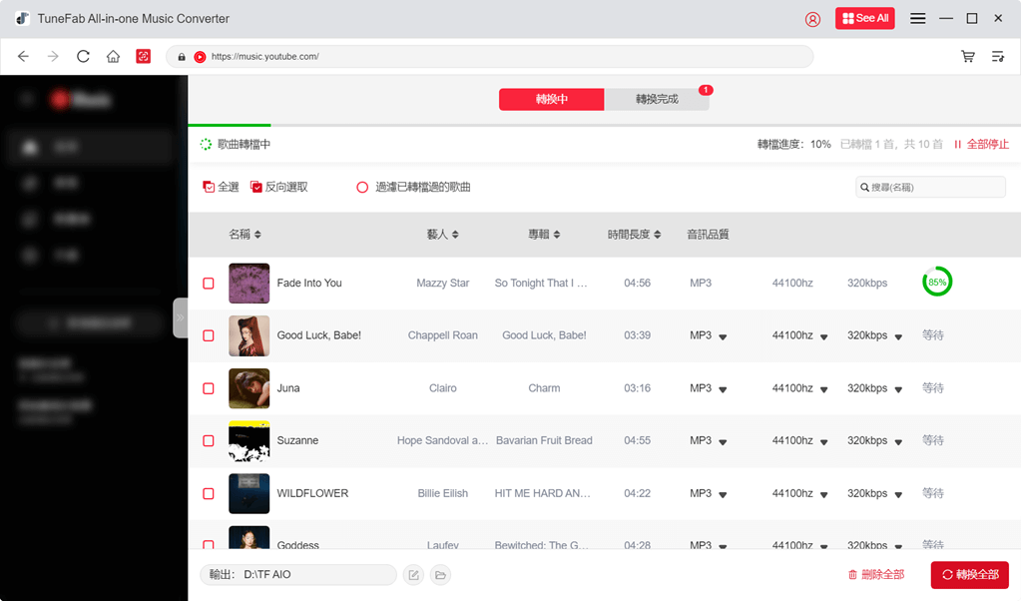The image size is (1022, 601).
Task: Click the Clairo artist cell
Action: coord(442,388)
